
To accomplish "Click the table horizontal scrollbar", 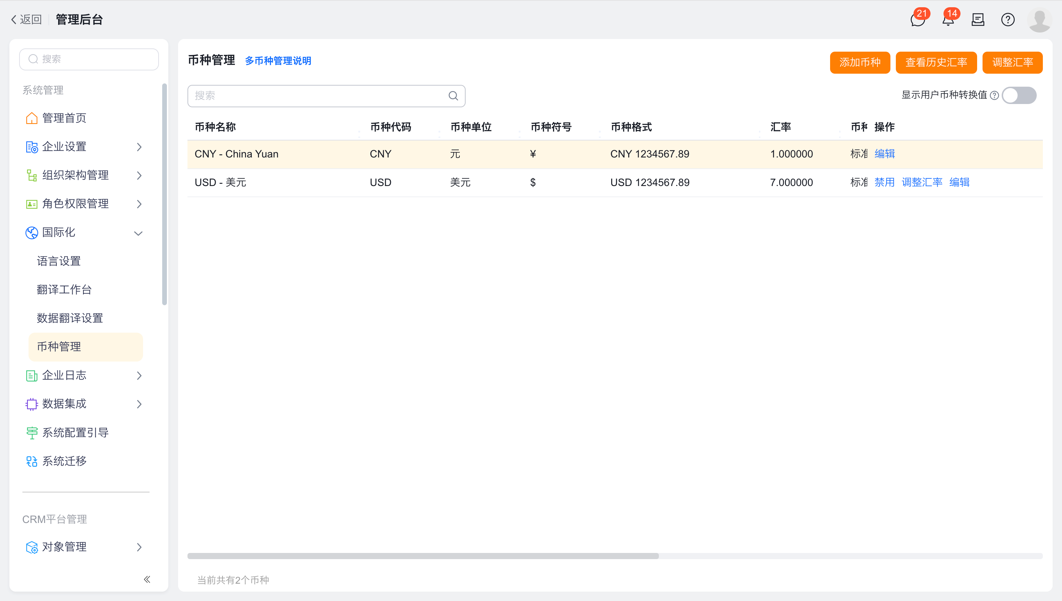I will [x=423, y=556].
